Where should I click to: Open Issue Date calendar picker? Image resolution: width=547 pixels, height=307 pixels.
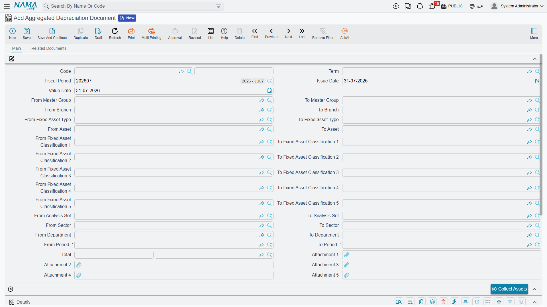(537, 81)
